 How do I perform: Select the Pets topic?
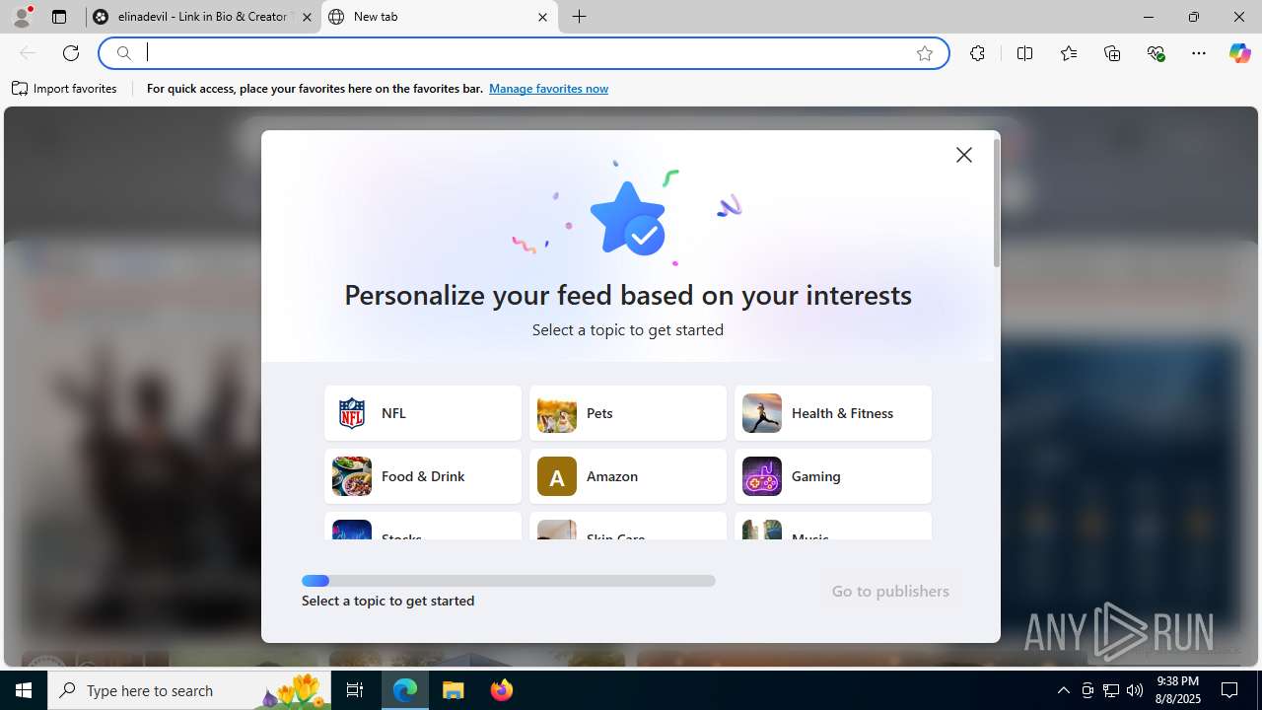point(628,413)
